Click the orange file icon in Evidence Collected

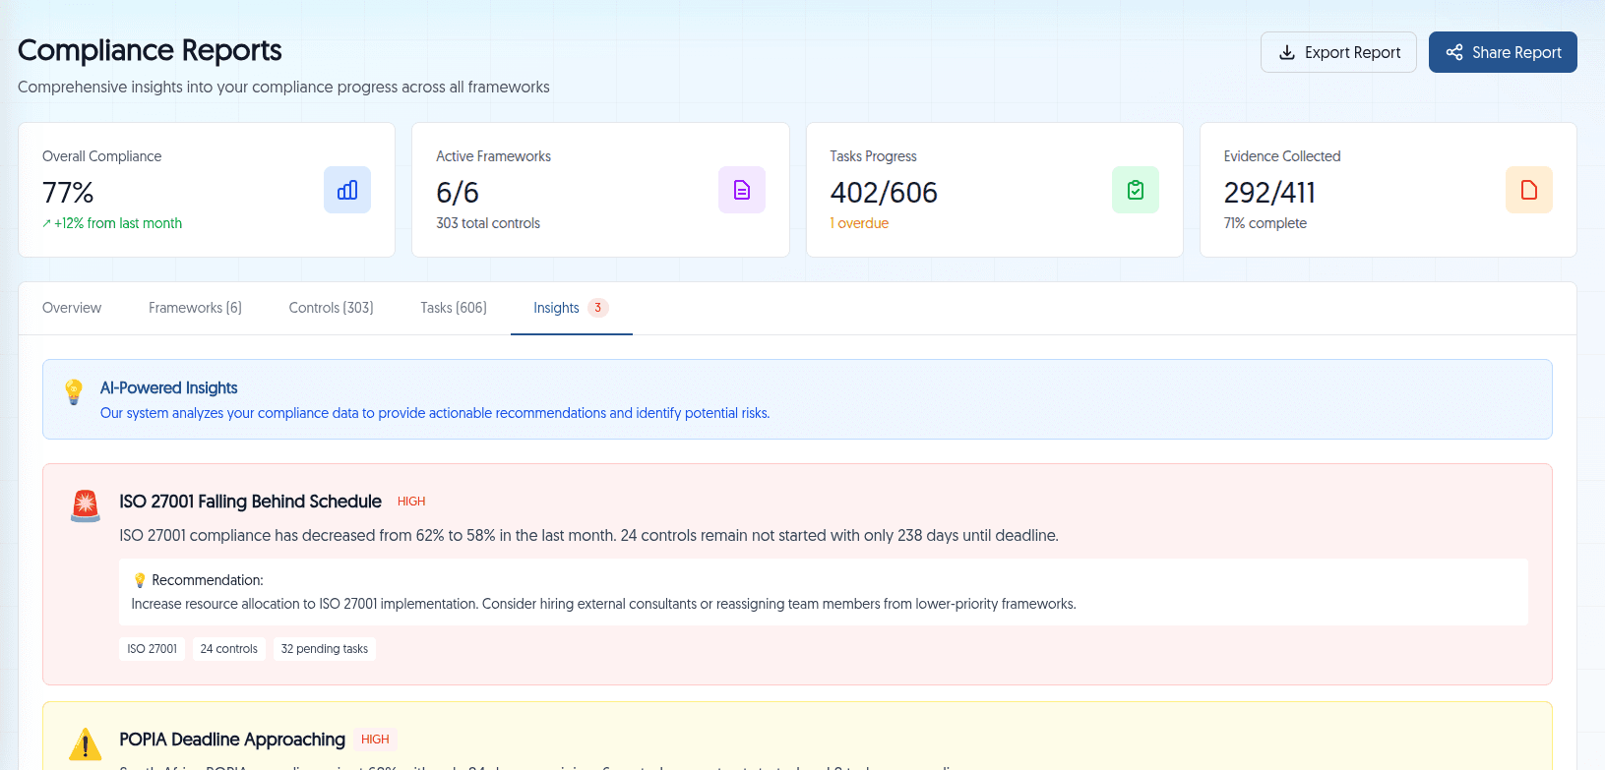[x=1528, y=190]
